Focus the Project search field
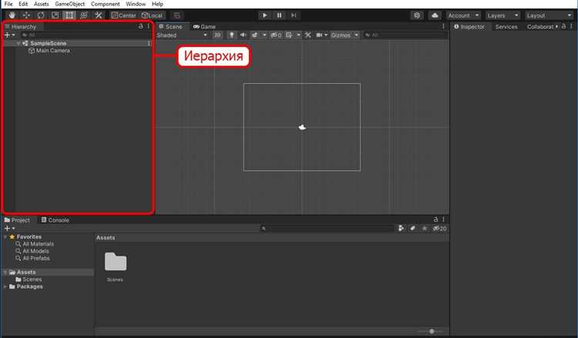 328,229
